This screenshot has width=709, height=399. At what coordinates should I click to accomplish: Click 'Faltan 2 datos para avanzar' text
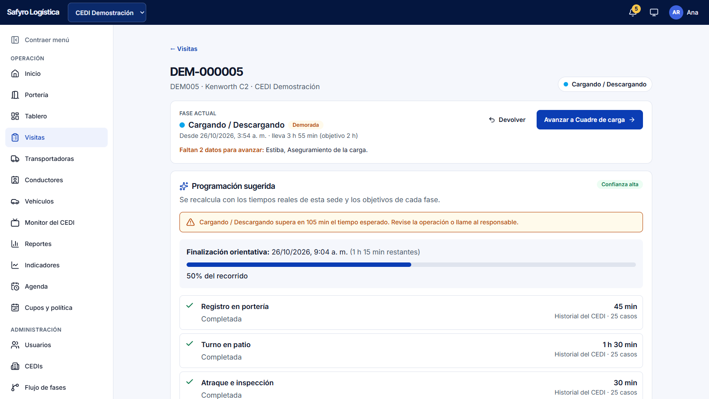(x=222, y=150)
